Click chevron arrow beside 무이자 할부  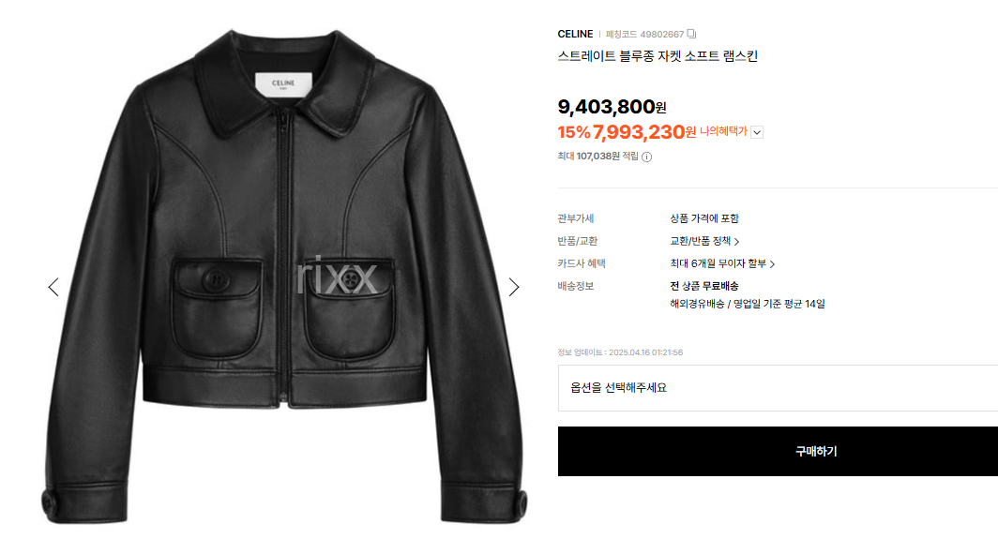click(772, 264)
